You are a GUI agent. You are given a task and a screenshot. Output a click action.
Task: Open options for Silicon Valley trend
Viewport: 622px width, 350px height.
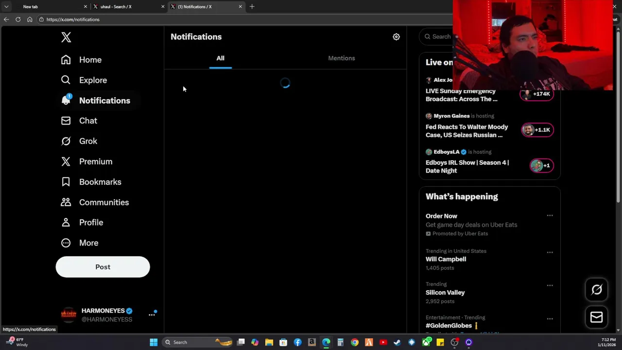tap(550, 285)
